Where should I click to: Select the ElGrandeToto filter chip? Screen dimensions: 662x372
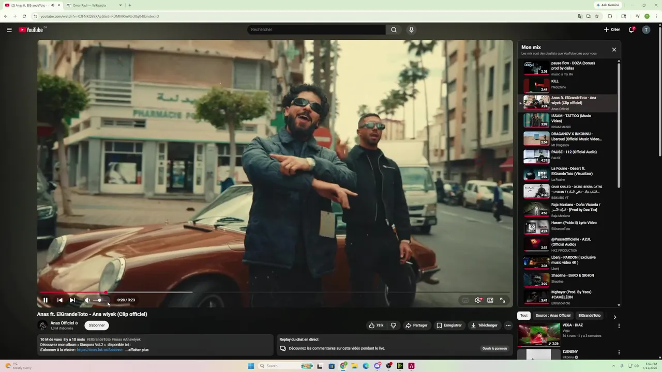[590, 316]
